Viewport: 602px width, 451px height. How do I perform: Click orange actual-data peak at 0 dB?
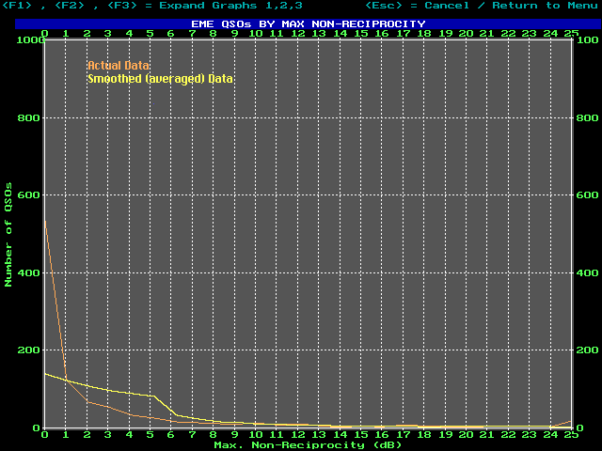[45, 222]
